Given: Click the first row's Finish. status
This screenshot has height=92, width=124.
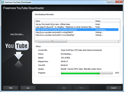Looking at the screenshot, I should point(98,24).
